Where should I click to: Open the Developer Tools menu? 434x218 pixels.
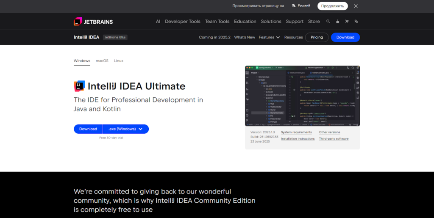(183, 22)
